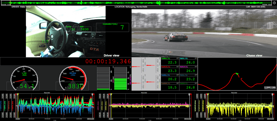The width and height of the screenshot is (277, 121).
Task: Click the 09:54,200 end time on middle recorder
Action: click(188, 119)
